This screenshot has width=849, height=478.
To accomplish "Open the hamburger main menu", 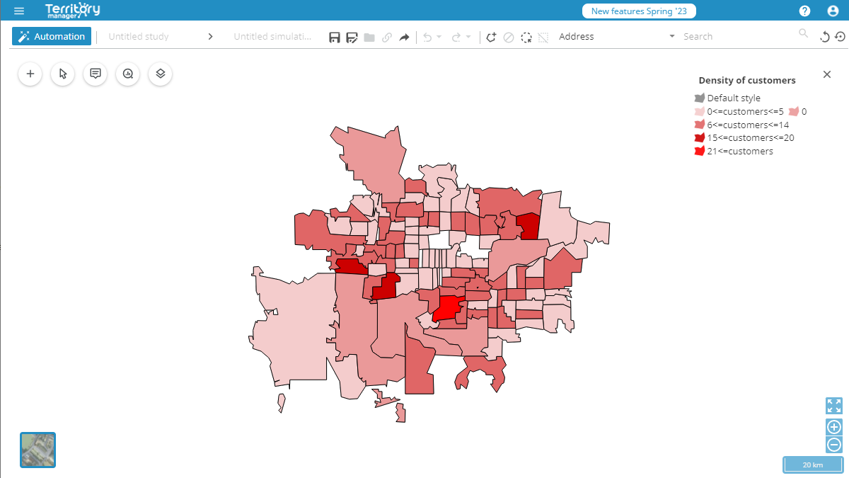I will tap(19, 11).
